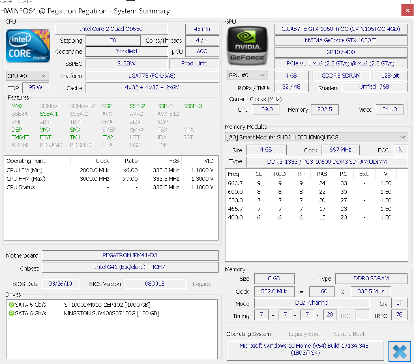
Task: Open the CPU #0 selector dropdown
Action: click(27, 76)
